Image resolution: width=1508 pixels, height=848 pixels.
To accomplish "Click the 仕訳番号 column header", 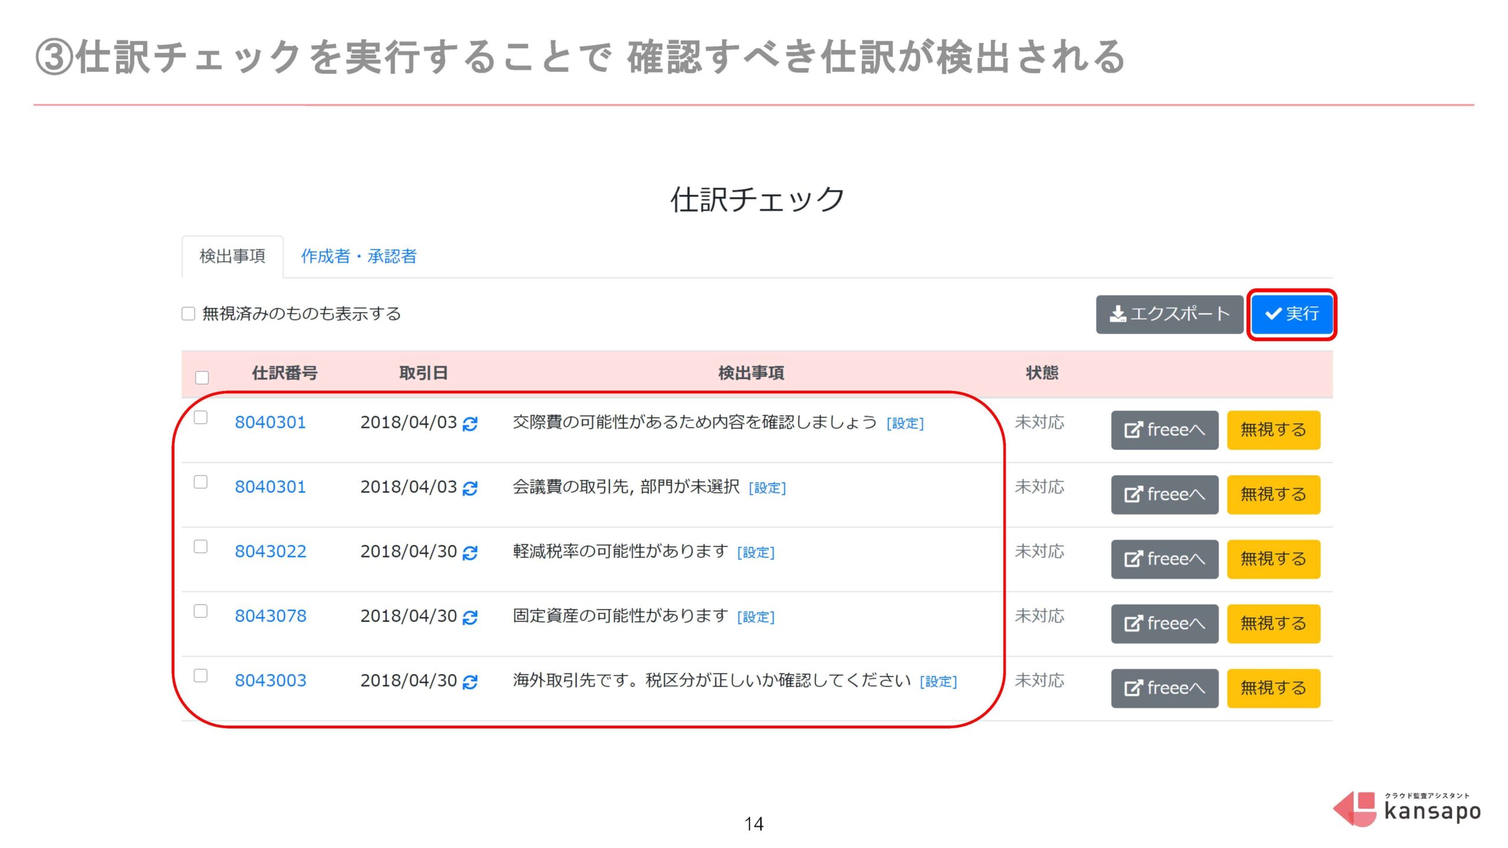I will (285, 373).
